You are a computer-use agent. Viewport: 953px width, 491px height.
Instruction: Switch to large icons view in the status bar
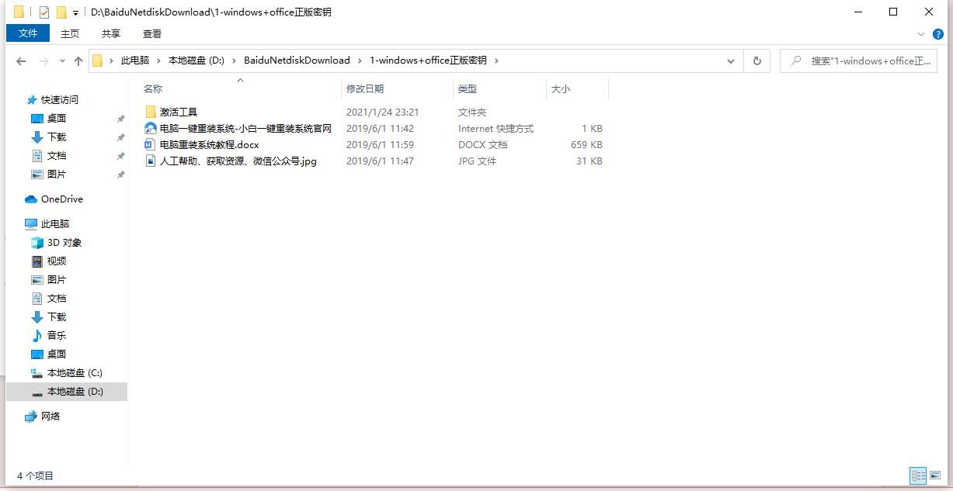click(x=934, y=475)
